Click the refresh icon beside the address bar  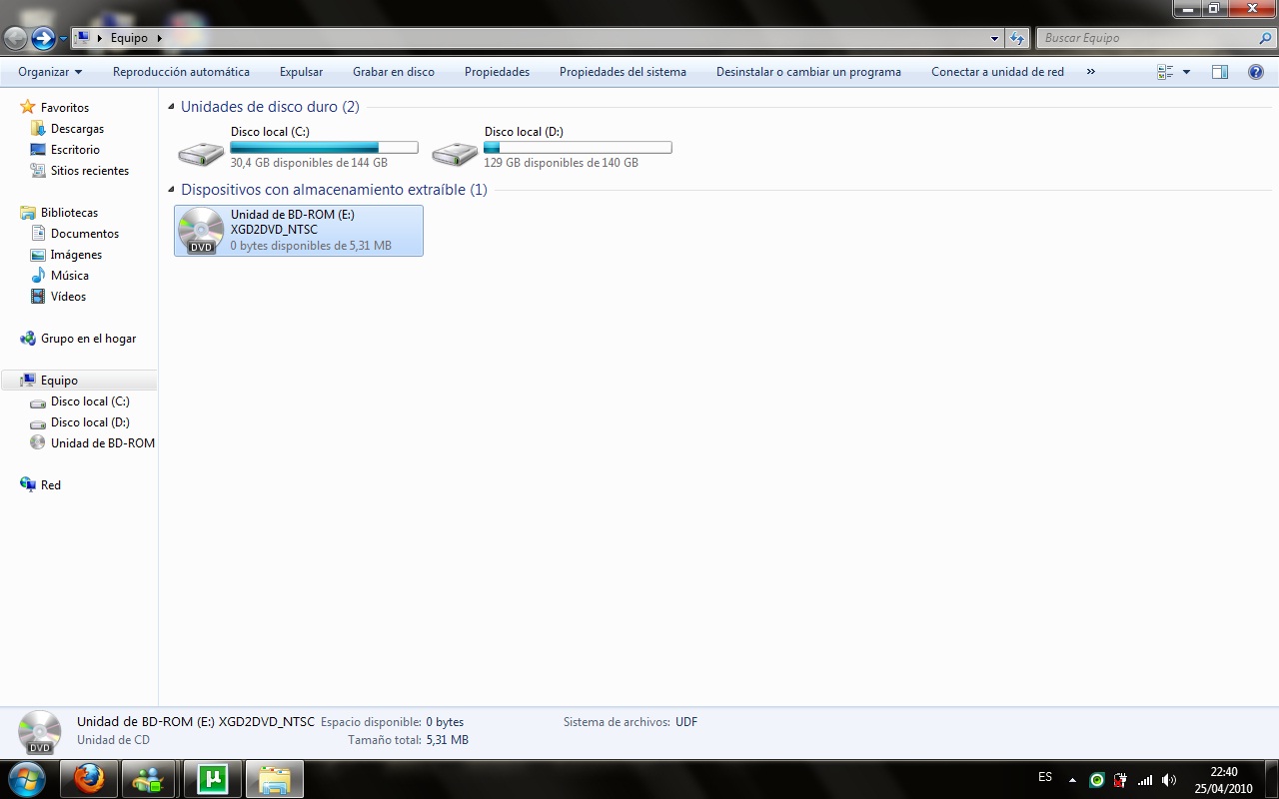click(x=1017, y=38)
